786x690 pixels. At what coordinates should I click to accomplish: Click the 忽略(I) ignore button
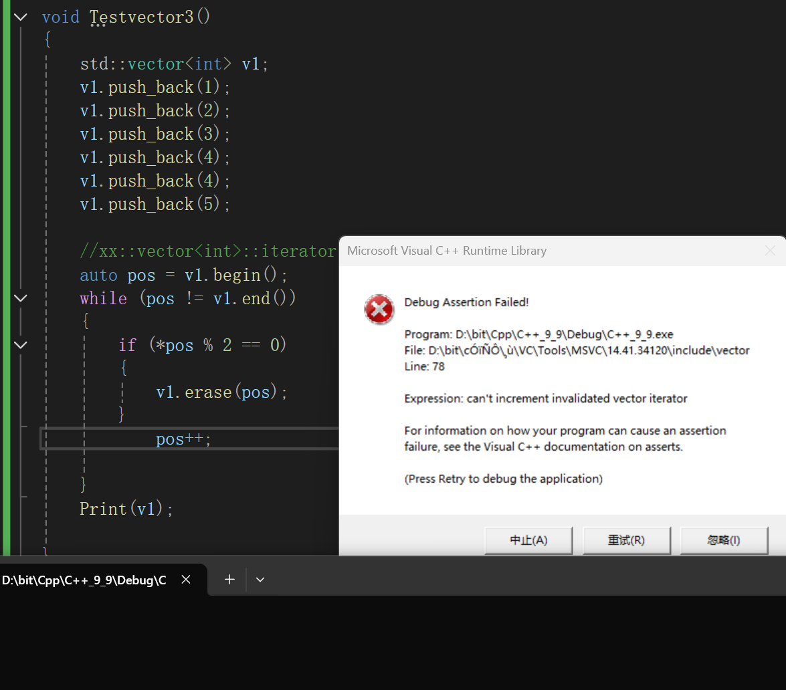click(x=723, y=540)
